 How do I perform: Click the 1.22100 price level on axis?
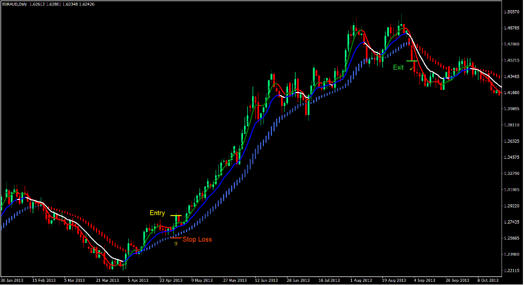pos(512,270)
